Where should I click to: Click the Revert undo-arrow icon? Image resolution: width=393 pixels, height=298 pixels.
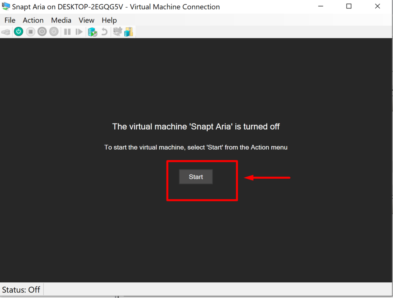coord(104,32)
